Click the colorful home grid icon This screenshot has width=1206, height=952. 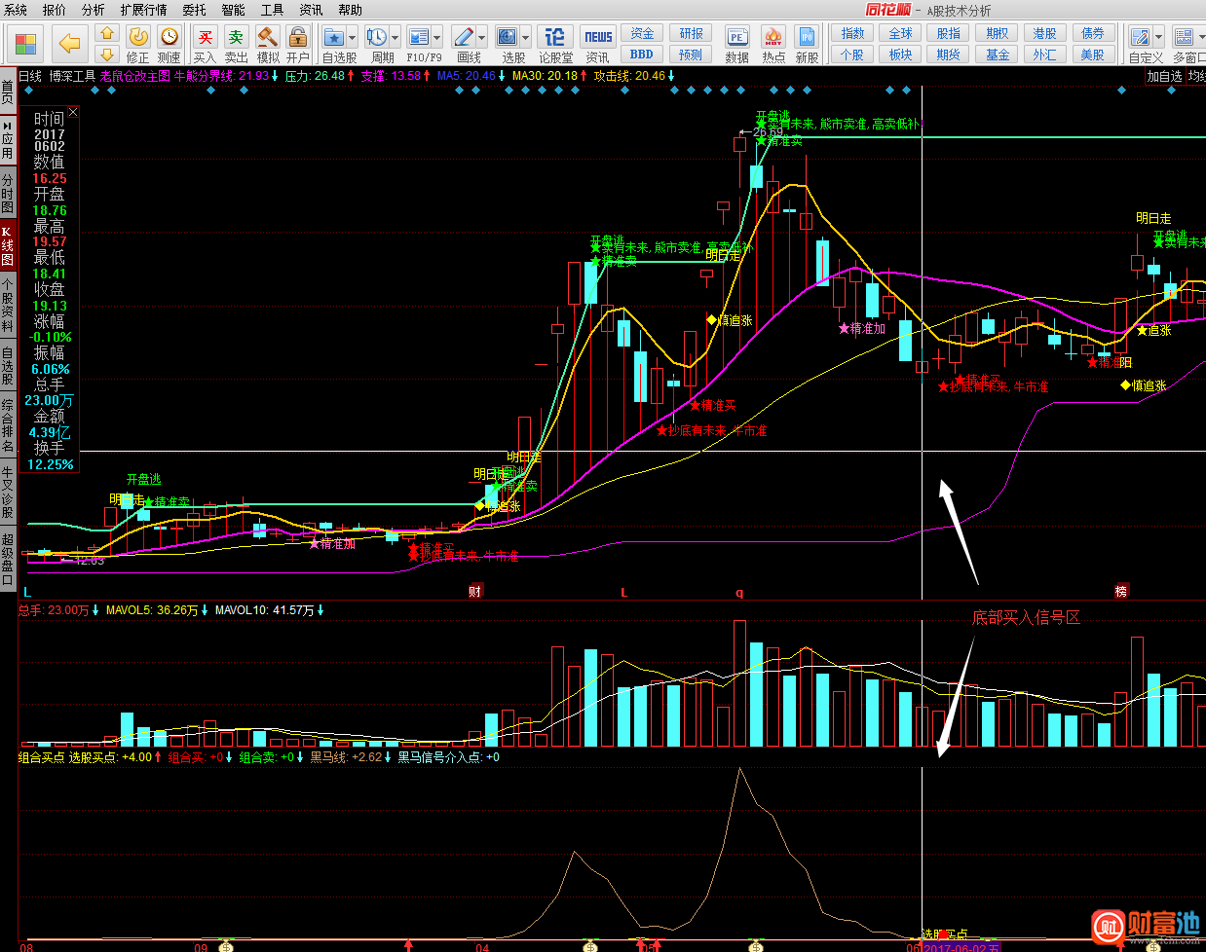click(x=27, y=44)
